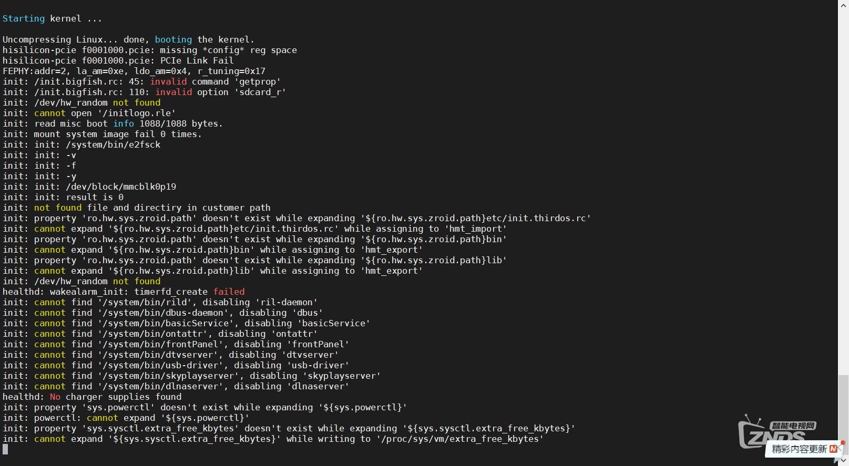
Task: Click the 'PCIe Link Fail' message line
Action: (118, 60)
